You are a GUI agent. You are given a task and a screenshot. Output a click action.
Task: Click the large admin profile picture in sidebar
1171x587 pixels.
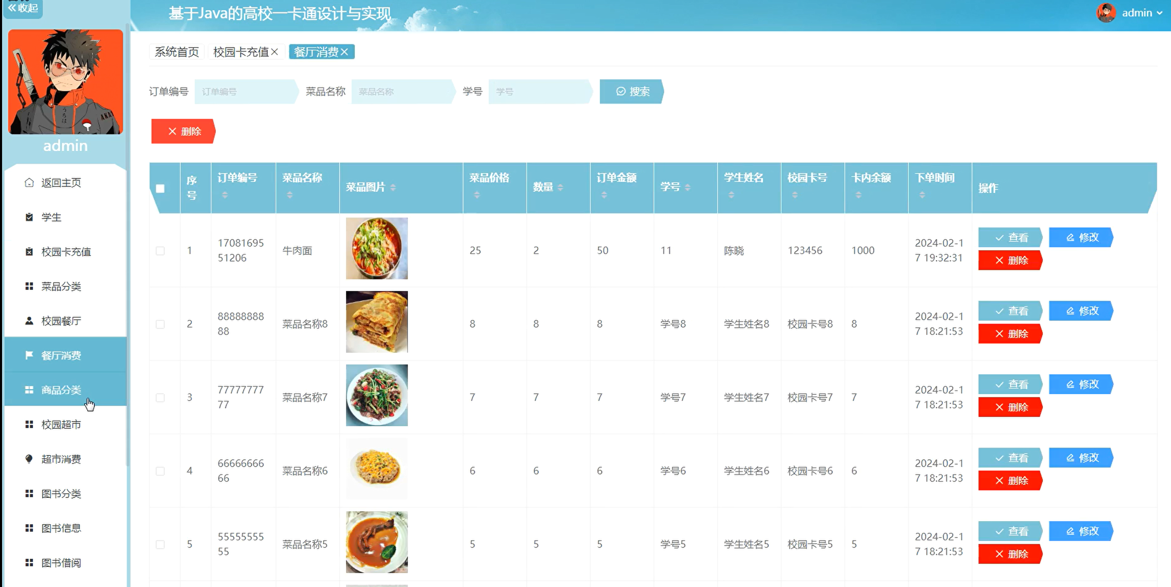pyautogui.click(x=66, y=82)
